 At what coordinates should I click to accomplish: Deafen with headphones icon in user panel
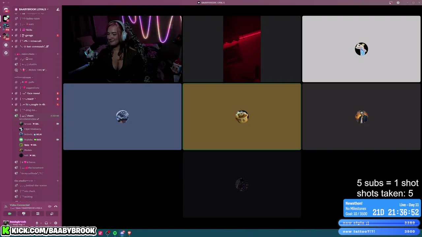46,223
